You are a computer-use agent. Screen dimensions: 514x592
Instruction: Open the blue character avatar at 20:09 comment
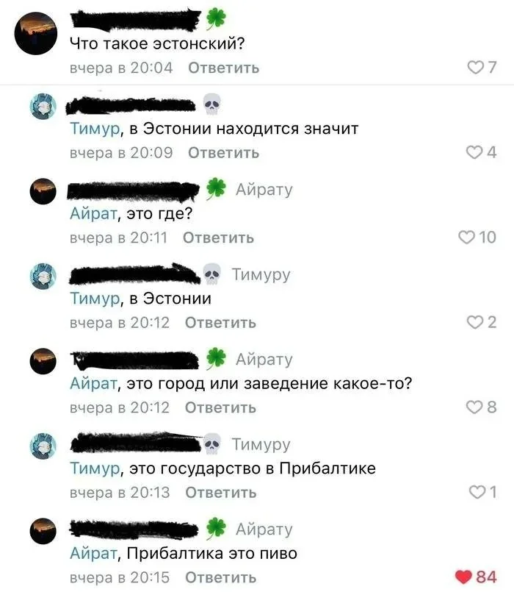[x=43, y=107]
